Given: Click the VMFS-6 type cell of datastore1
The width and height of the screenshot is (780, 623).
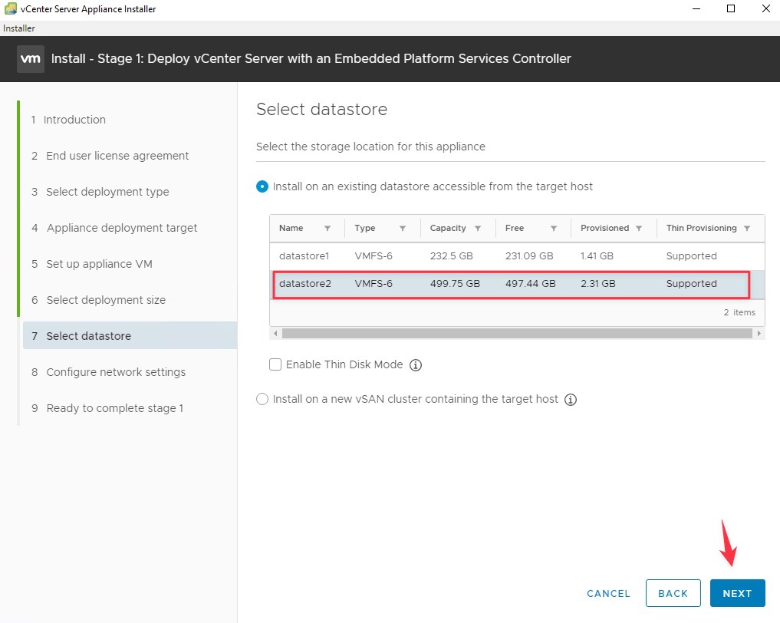Looking at the screenshot, I should point(374,256).
